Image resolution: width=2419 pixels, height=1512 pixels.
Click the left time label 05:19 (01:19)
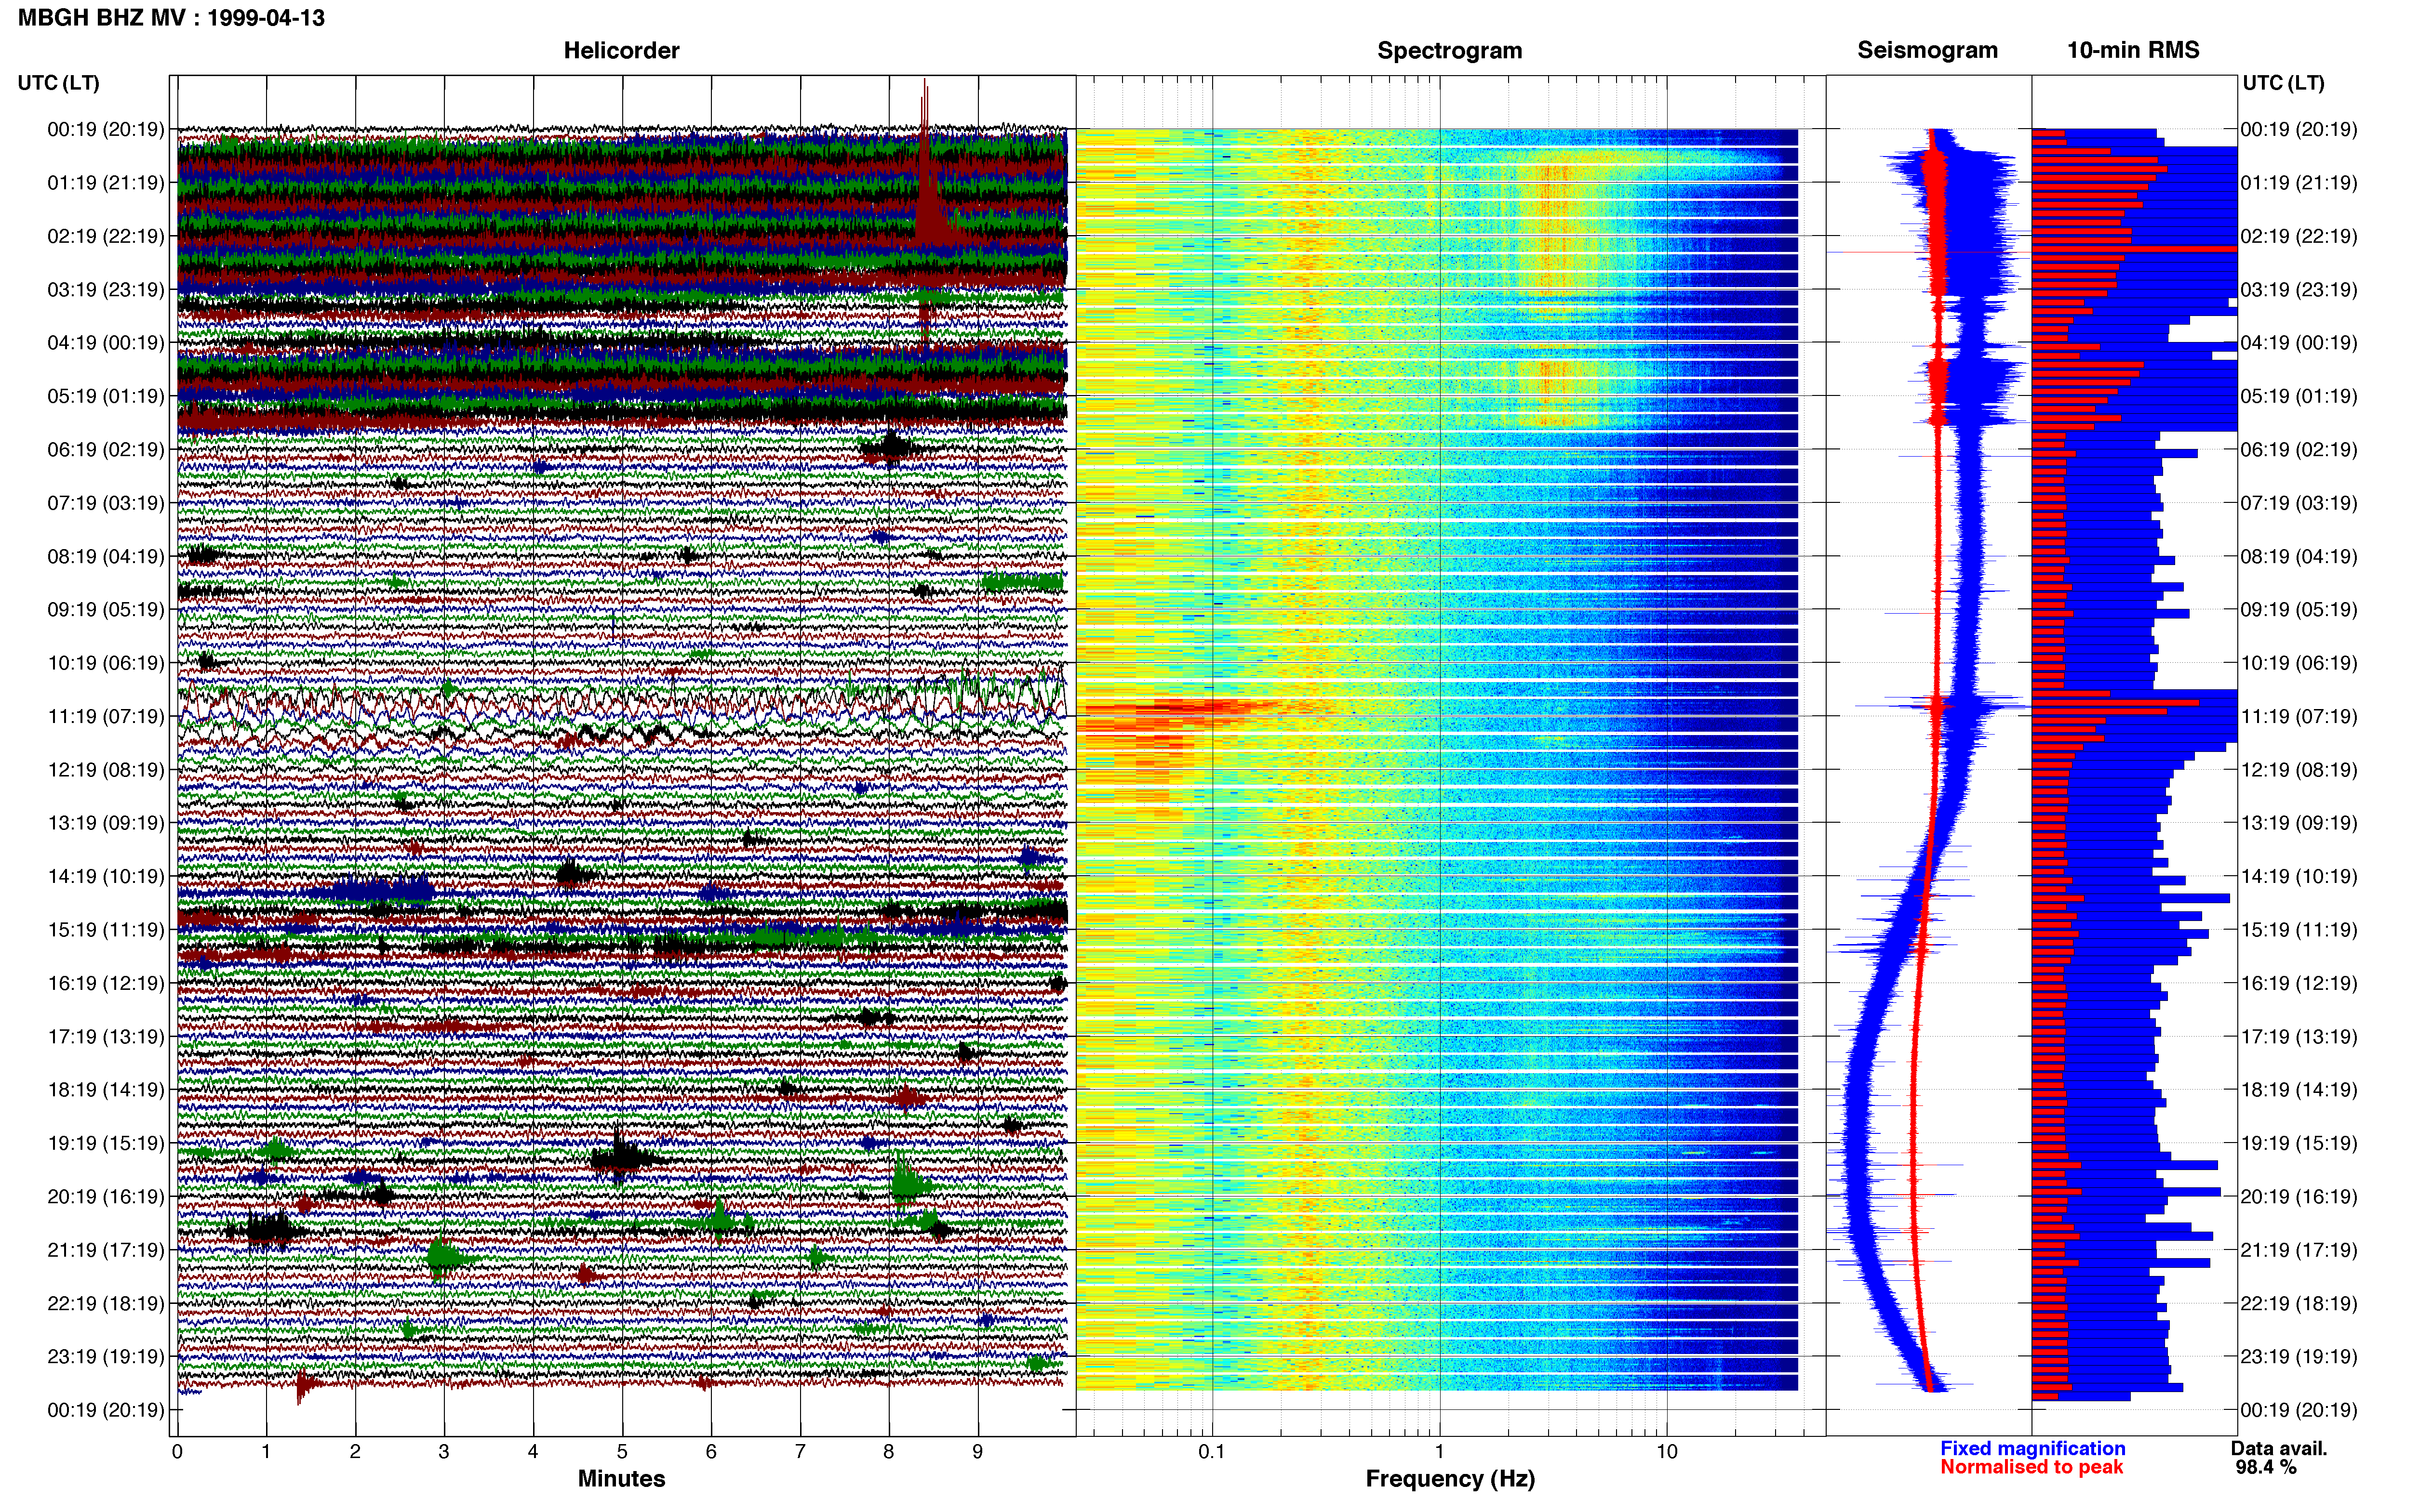105,396
